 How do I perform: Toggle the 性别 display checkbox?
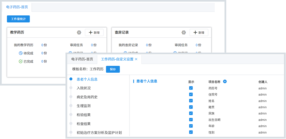pyautogui.click(x=191, y=132)
